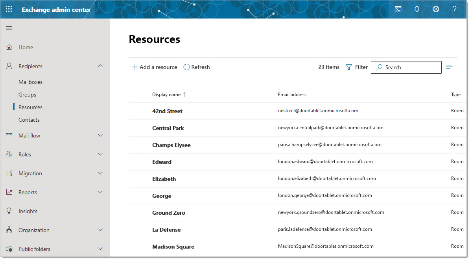This screenshot has height=260, width=470.
Task: Go to Home in navigation
Action: click(26, 47)
